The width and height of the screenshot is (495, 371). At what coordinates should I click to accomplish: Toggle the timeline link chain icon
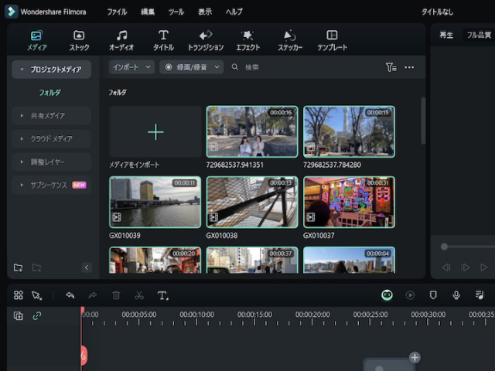pyautogui.click(x=36, y=315)
